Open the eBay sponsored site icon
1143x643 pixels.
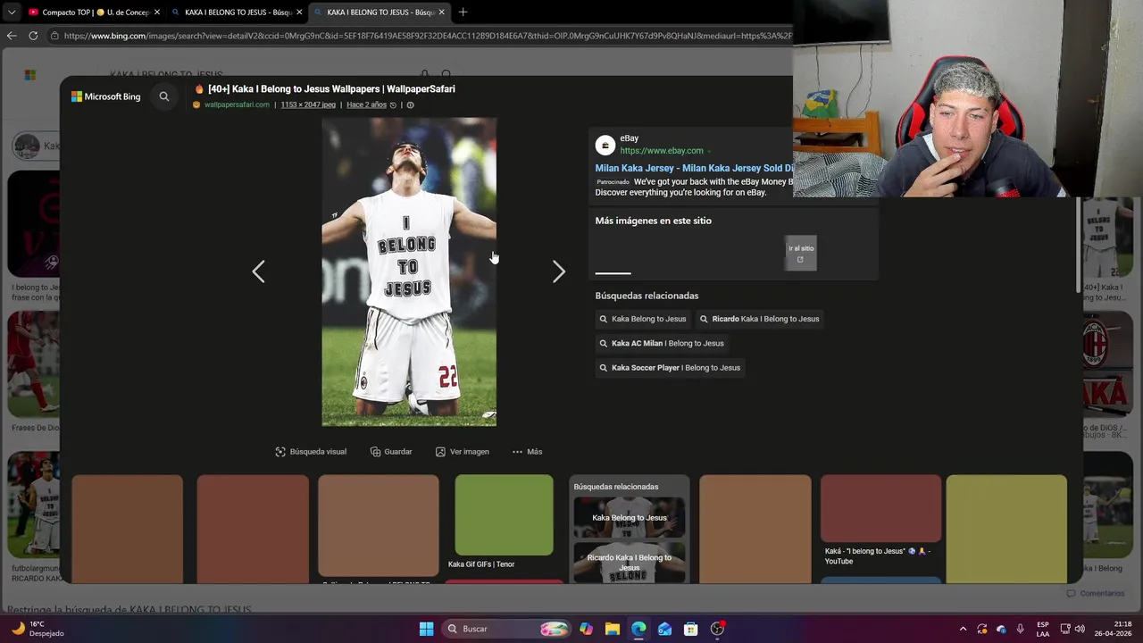[x=605, y=145]
